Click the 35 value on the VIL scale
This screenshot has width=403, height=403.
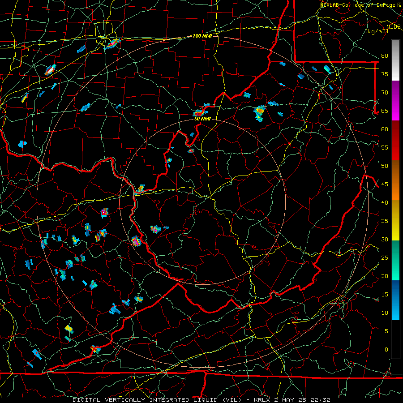385,221
